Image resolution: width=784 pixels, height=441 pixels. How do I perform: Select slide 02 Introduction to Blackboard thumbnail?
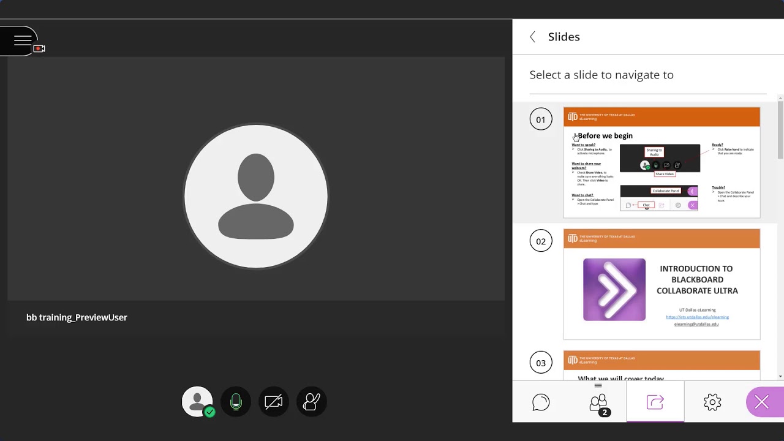pos(661,284)
